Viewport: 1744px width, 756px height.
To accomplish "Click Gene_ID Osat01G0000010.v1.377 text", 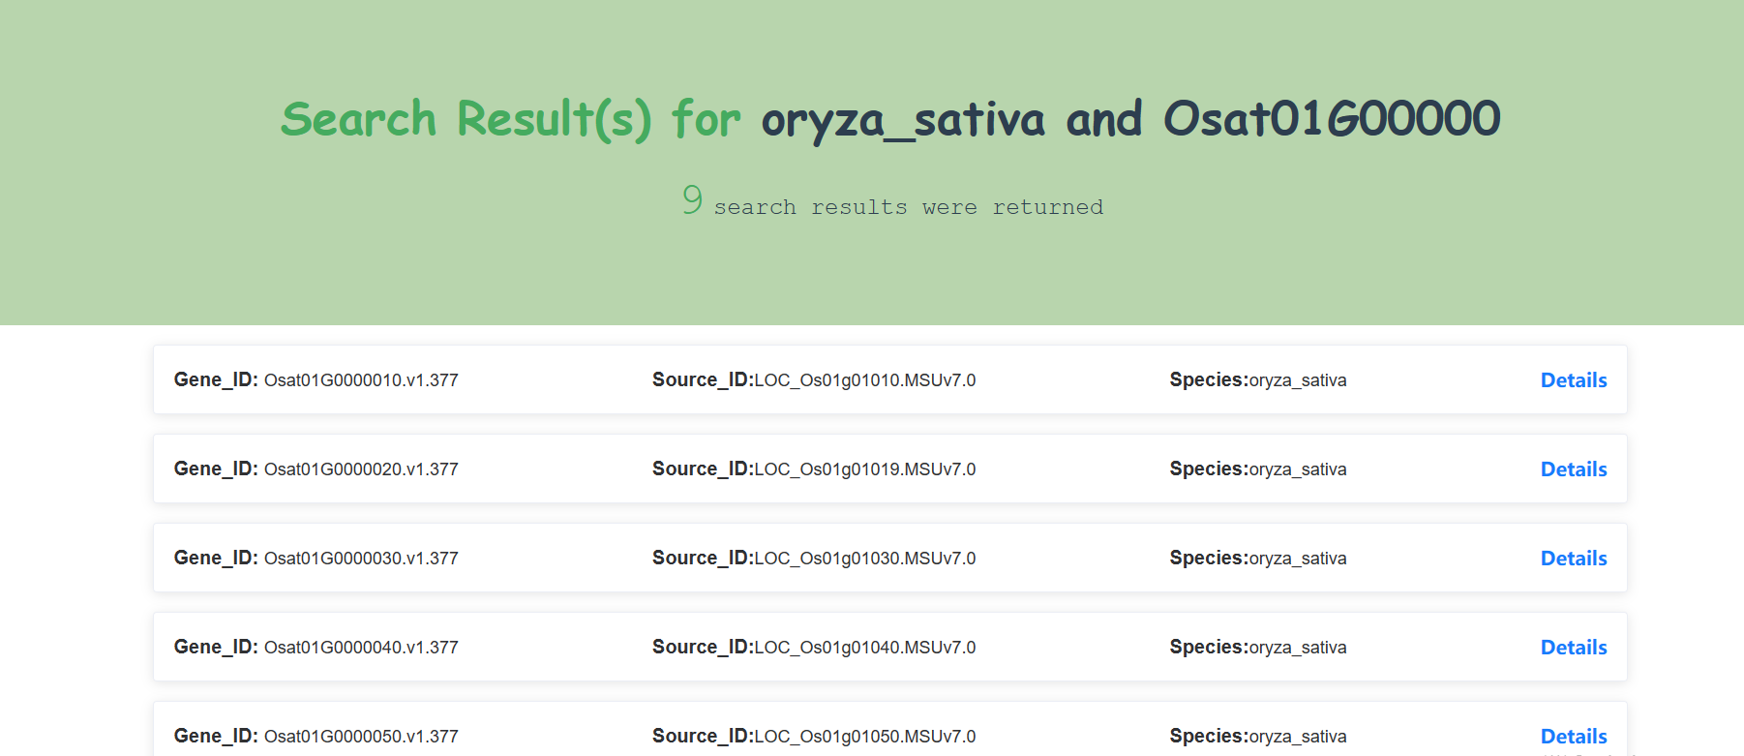I will tap(360, 380).
